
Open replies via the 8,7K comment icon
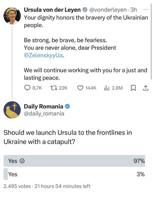coord(27,88)
